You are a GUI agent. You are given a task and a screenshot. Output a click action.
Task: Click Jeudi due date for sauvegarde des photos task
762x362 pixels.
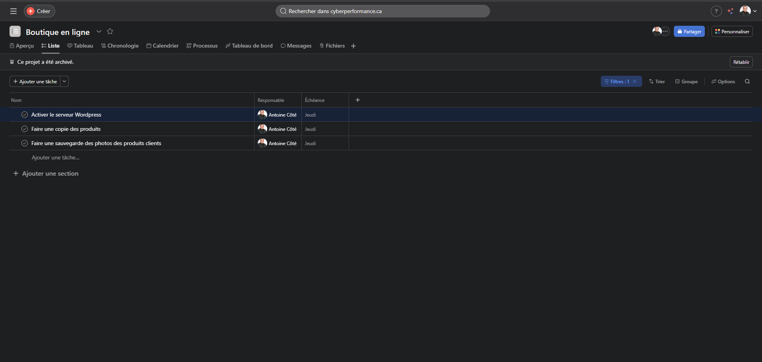[x=311, y=143]
